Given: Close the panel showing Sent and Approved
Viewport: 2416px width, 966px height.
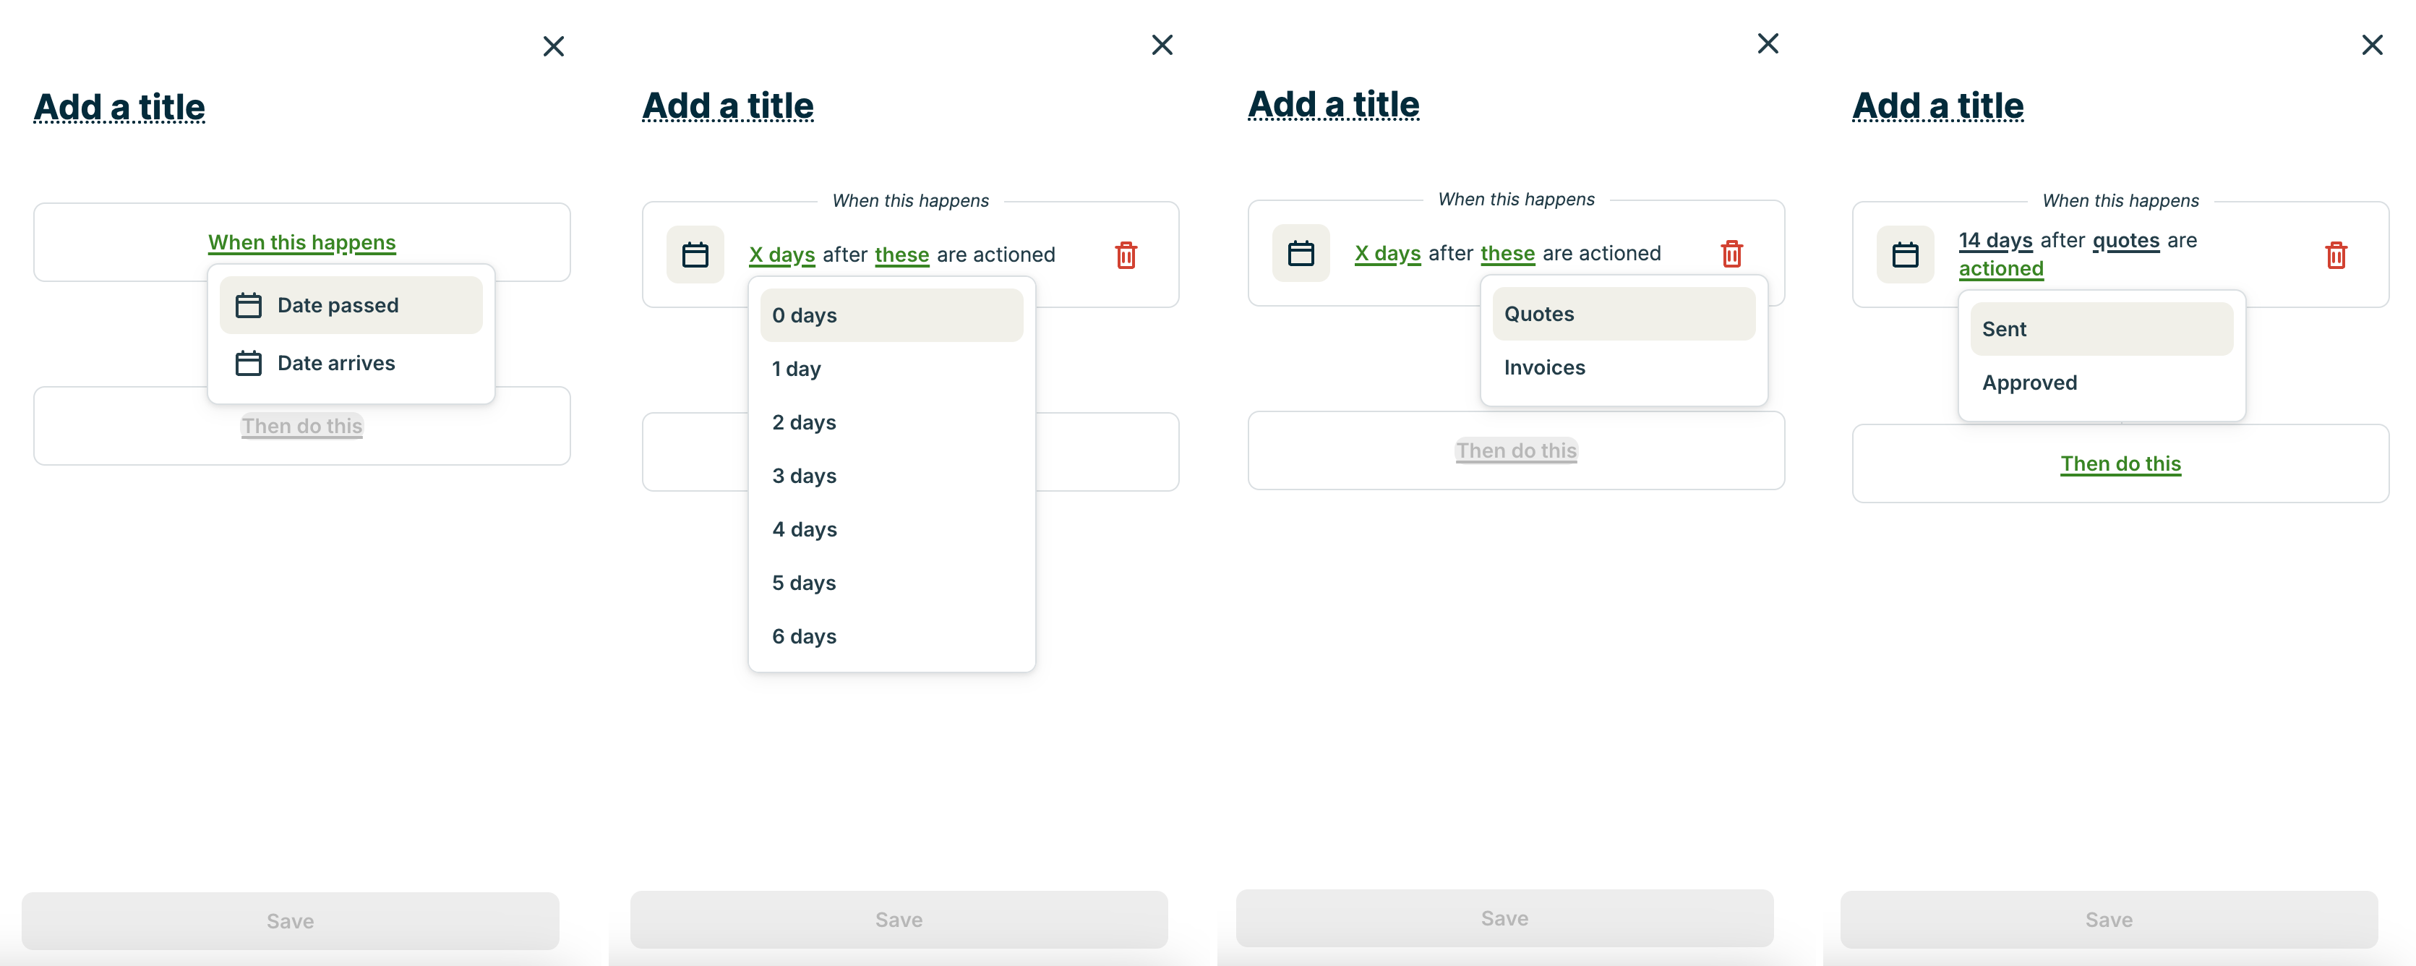Looking at the screenshot, I should pos(2371,45).
